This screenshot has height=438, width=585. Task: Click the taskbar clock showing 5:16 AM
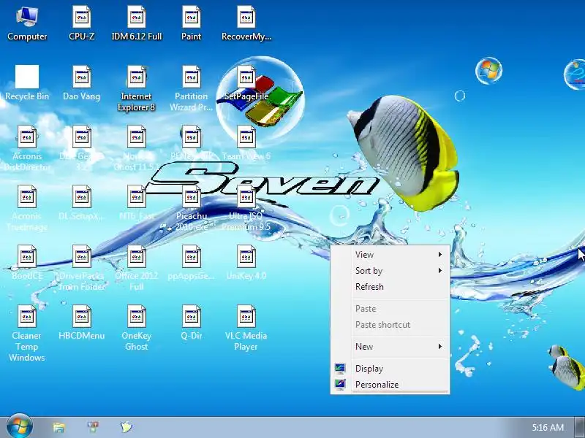548,427
